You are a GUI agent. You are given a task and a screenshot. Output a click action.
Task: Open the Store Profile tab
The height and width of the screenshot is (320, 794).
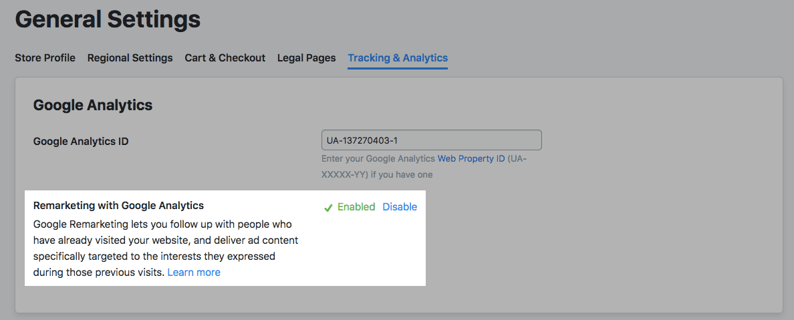point(45,58)
